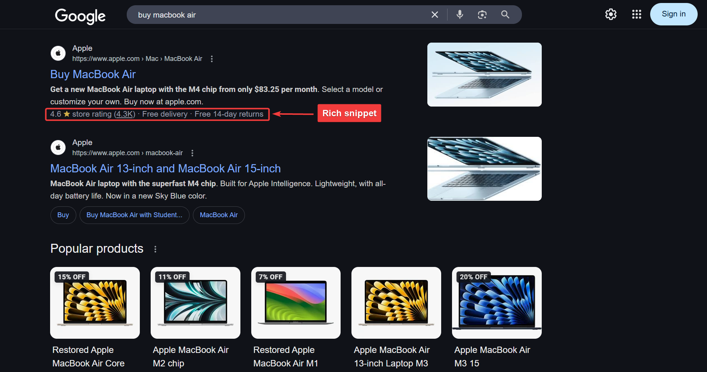The height and width of the screenshot is (372, 707).
Task: Click 'Apple MacBook Air 13-inch Laptop M3' title
Action: [x=392, y=357]
